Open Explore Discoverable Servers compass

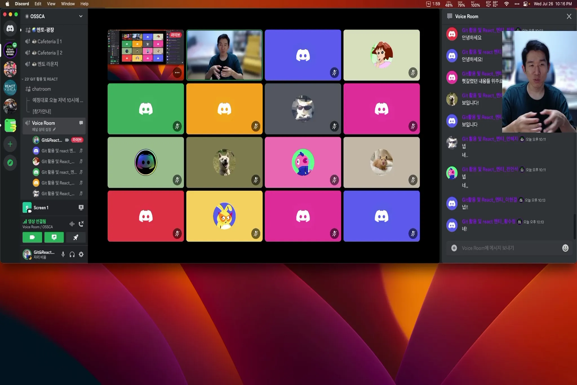(10, 163)
